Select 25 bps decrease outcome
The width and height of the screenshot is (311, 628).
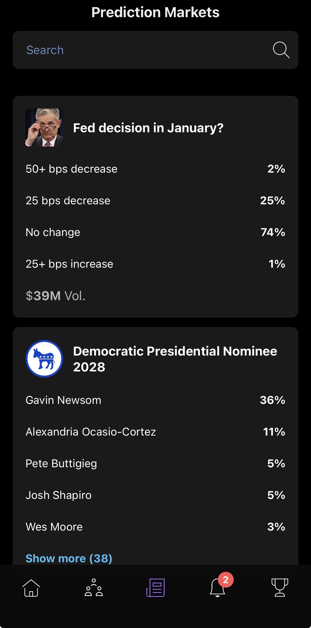(x=155, y=201)
